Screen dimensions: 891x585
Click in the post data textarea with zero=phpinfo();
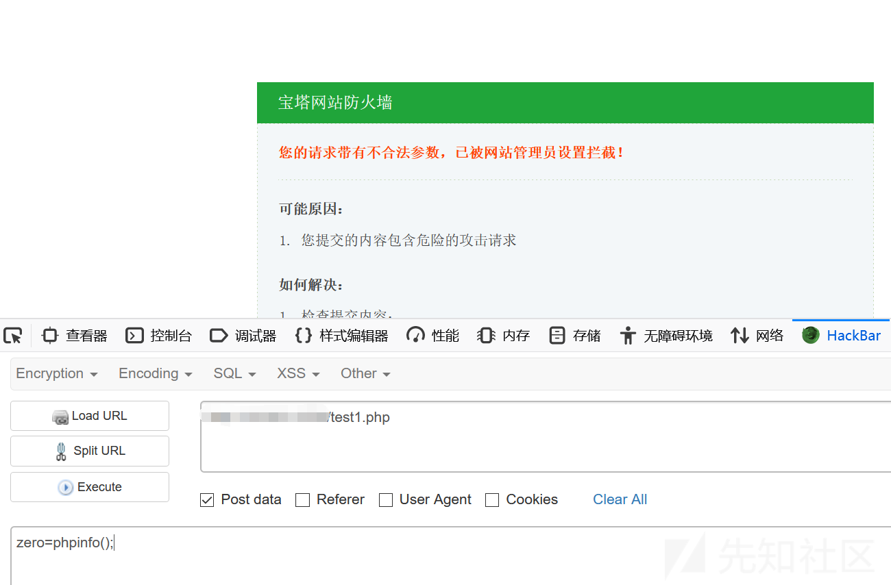(x=451, y=556)
